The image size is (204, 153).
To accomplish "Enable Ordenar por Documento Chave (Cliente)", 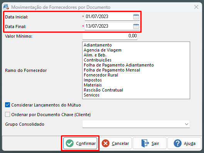I will pyautogui.click(x=8, y=114).
